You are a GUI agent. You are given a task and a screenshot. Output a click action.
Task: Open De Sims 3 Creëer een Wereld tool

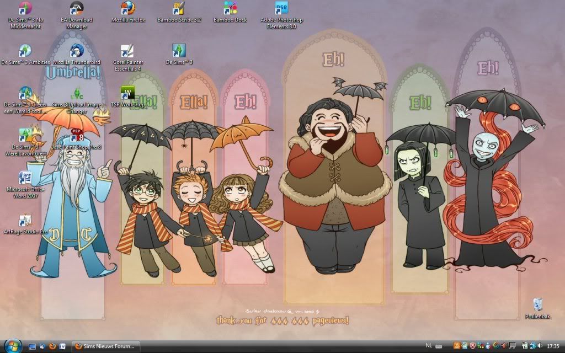click(25, 100)
